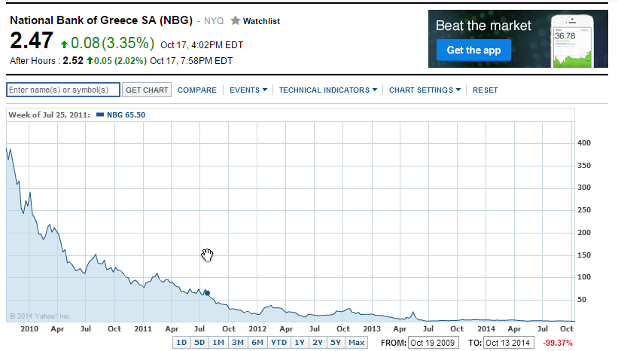
Task: Select the 2Y time range
Action: (318, 342)
